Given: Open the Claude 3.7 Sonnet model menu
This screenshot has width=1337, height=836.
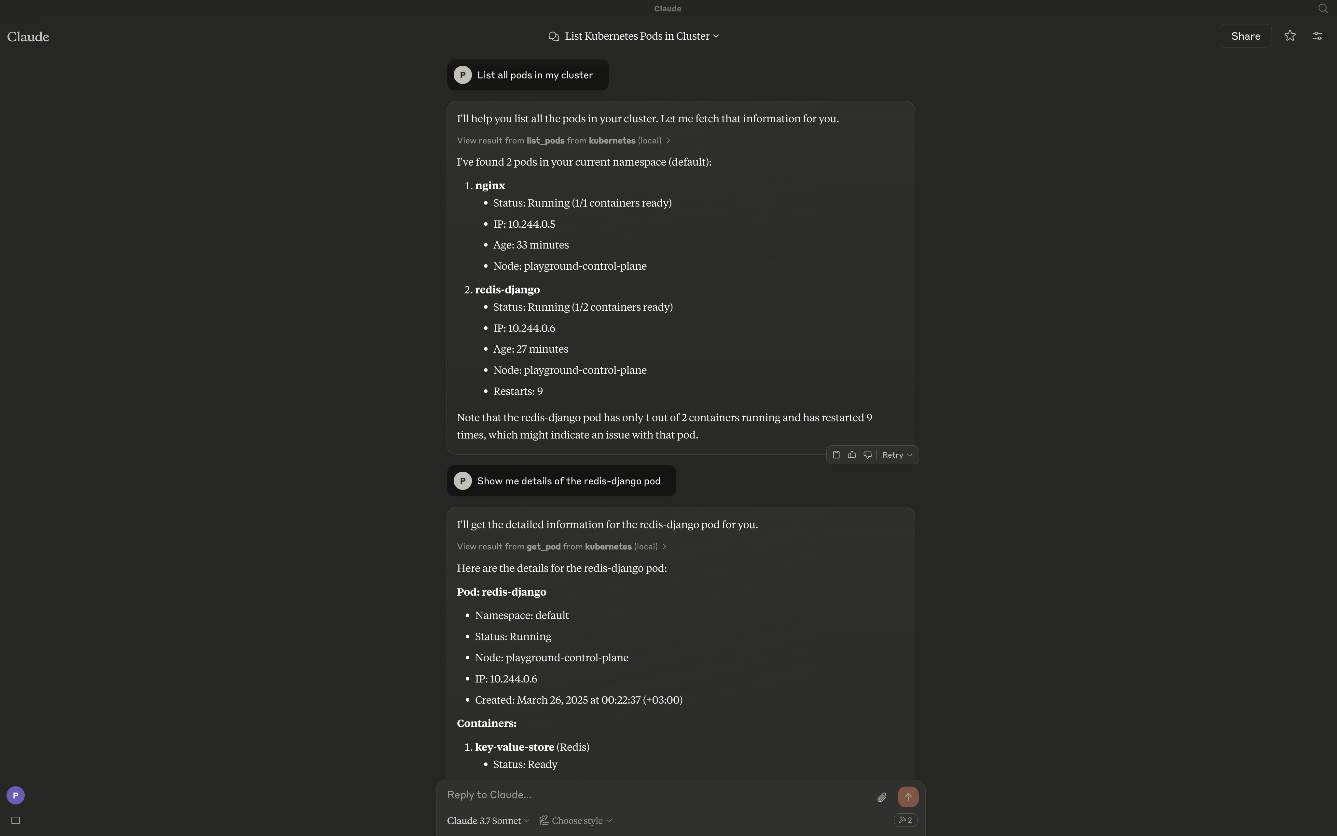Looking at the screenshot, I should pyautogui.click(x=487, y=820).
